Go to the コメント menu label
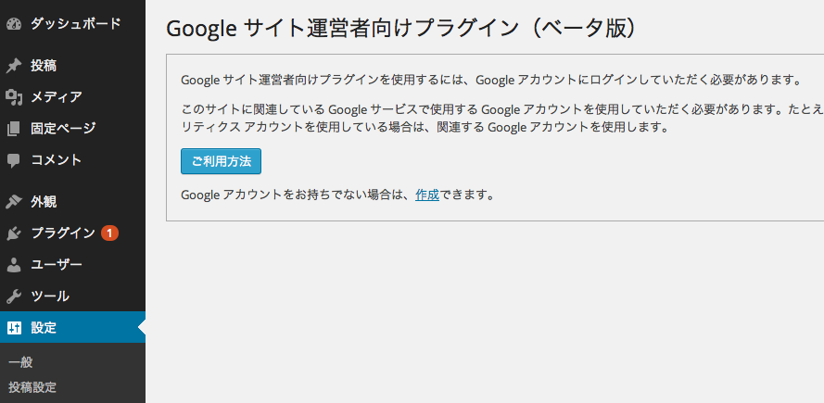This screenshot has width=824, height=403. point(57,160)
